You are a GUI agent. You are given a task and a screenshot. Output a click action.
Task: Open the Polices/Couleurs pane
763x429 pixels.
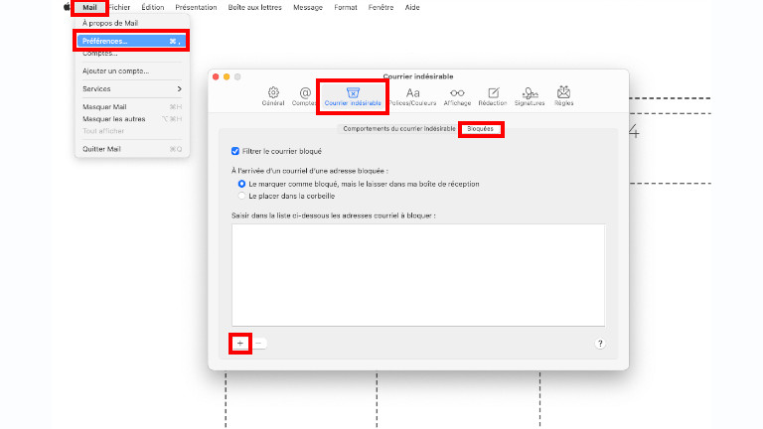[x=412, y=96]
